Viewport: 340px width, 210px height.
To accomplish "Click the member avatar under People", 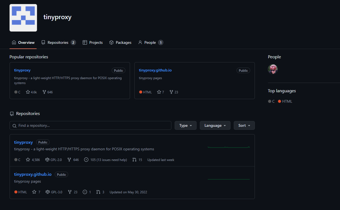I will 273,69.
